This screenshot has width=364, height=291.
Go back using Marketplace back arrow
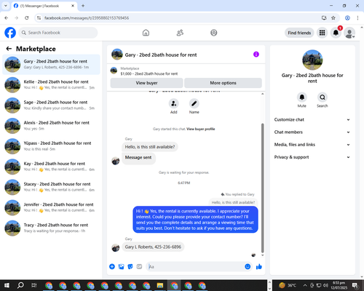click(x=9, y=49)
